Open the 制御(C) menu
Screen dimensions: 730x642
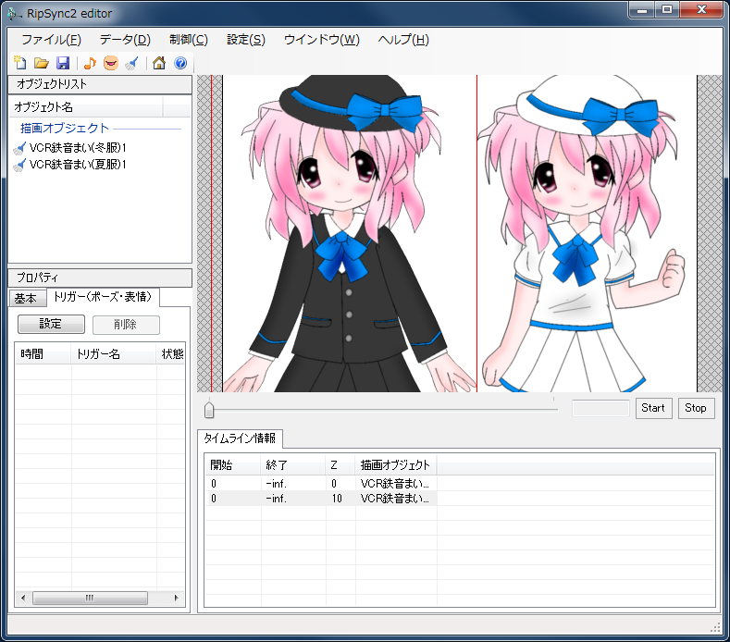pyautogui.click(x=189, y=40)
